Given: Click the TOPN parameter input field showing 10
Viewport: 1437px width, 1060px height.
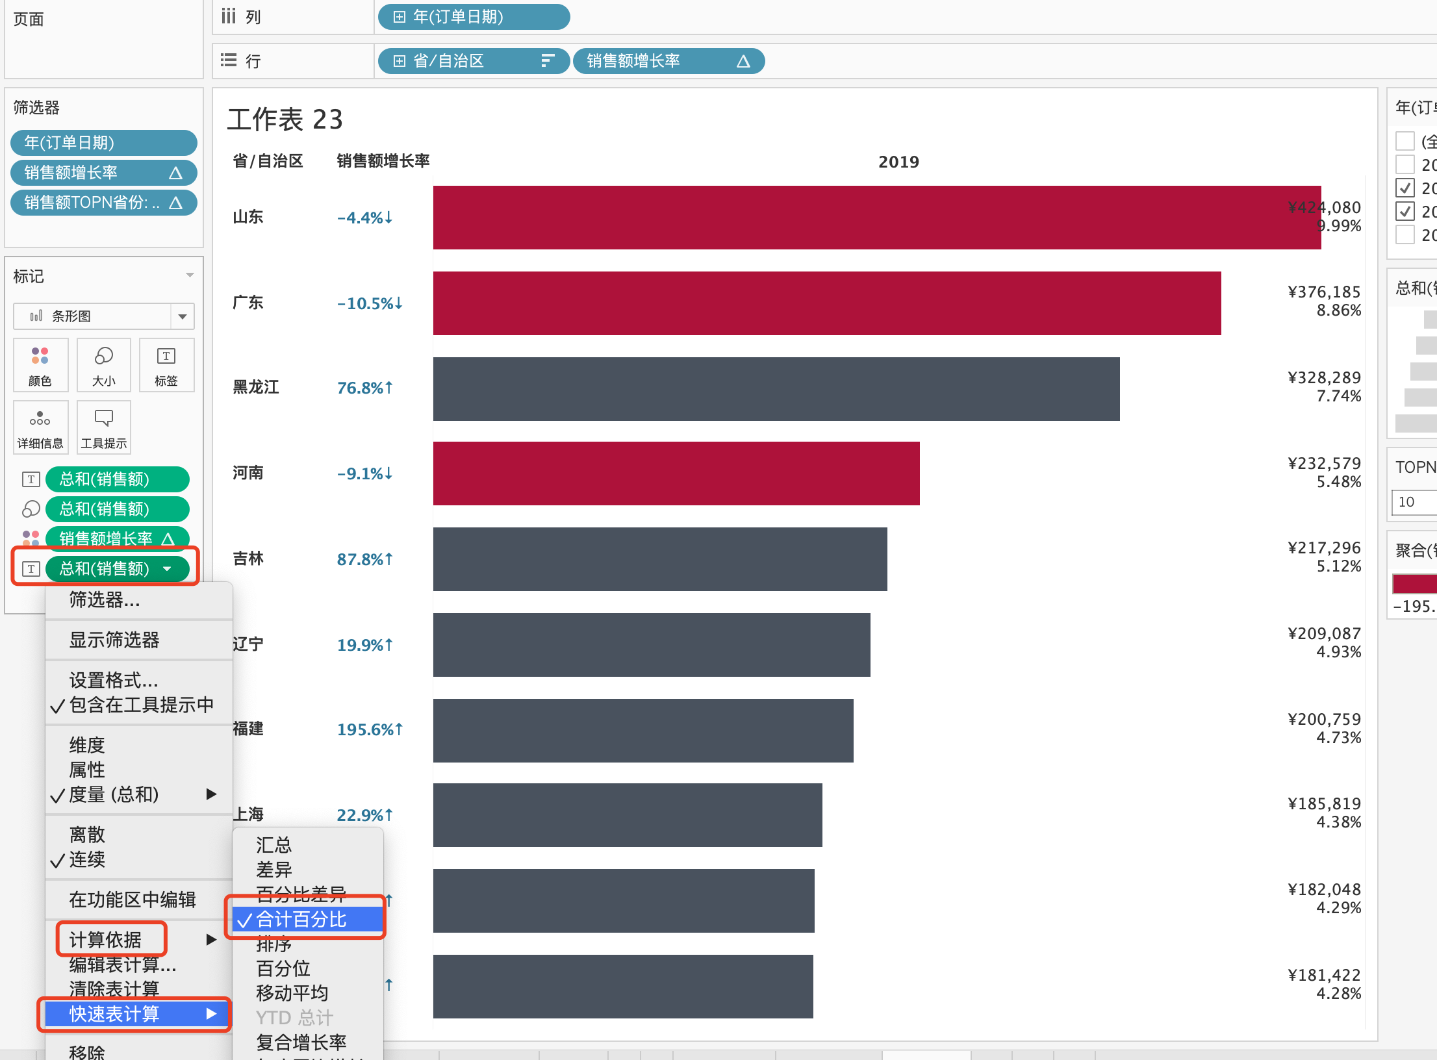Looking at the screenshot, I should [x=1416, y=502].
